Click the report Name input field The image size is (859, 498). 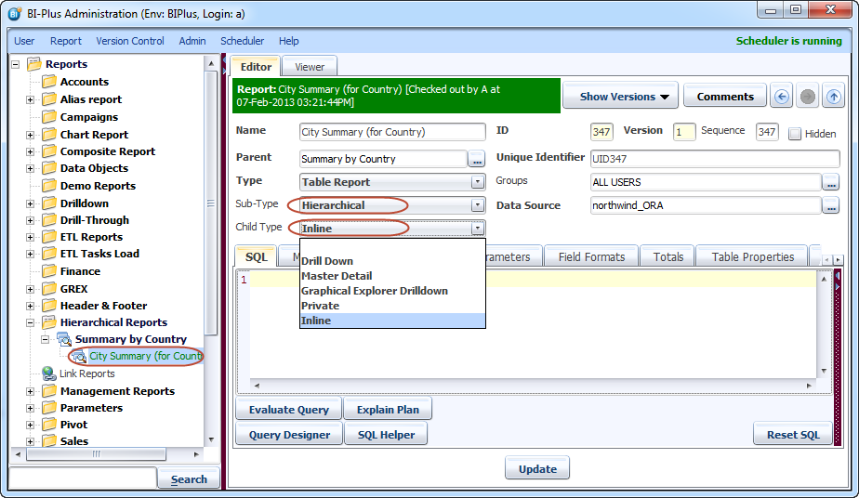pyautogui.click(x=391, y=132)
